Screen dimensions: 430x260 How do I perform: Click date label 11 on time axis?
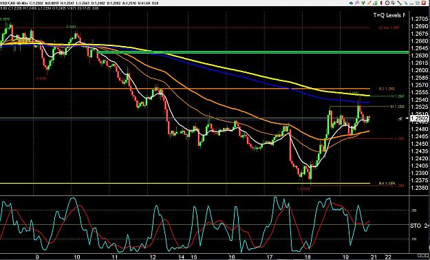pos(115,257)
